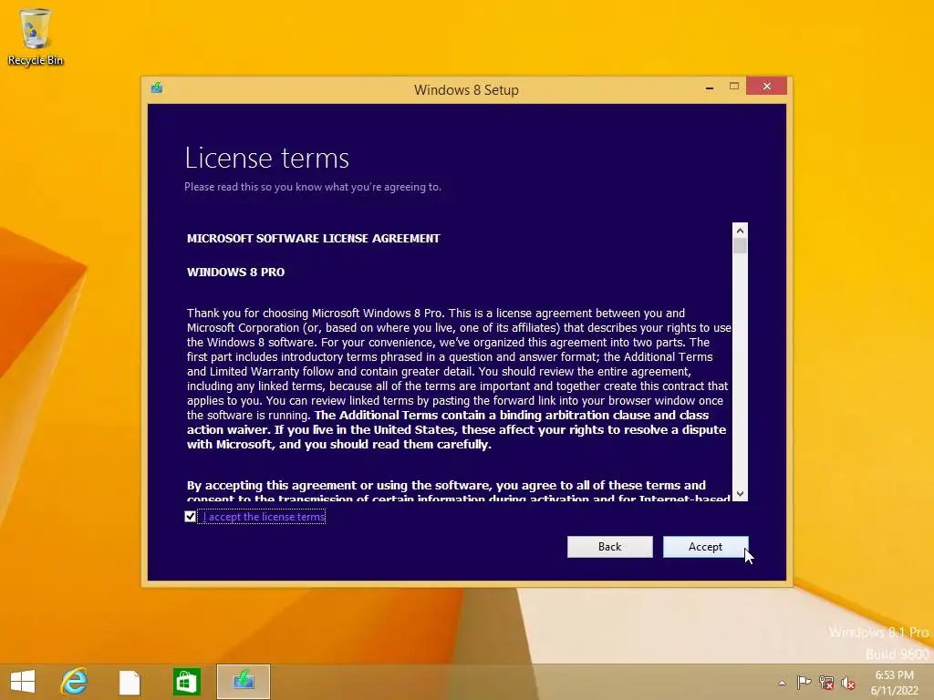The width and height of the screenshot is (934, 700).
Task: Open the network status tray icon
Action: pyautogui.click(x=826, y=683)
